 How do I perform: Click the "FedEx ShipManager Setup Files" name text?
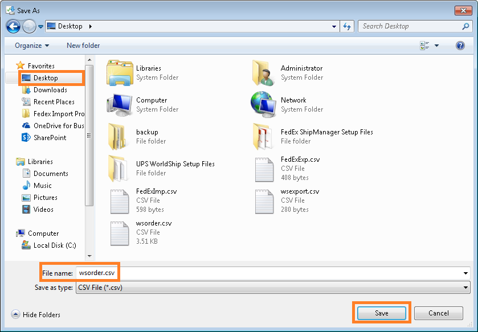pyautogui.click(x=327, y=132)
